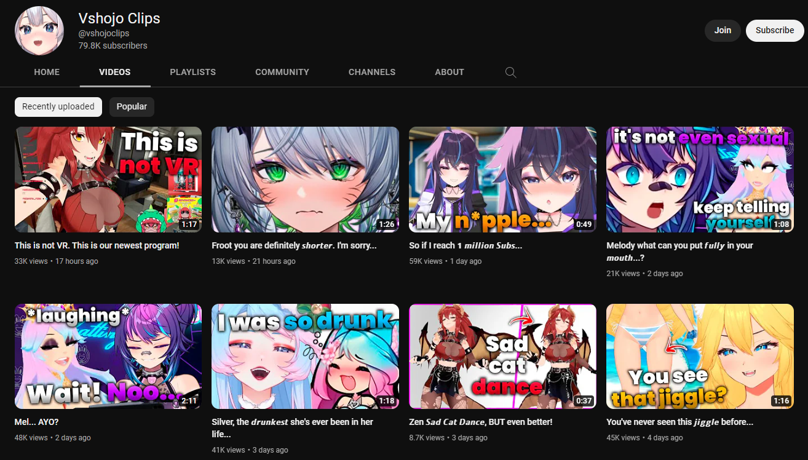Click title 'Froot you are definitely shorter. I'm sorry...'

294,245
